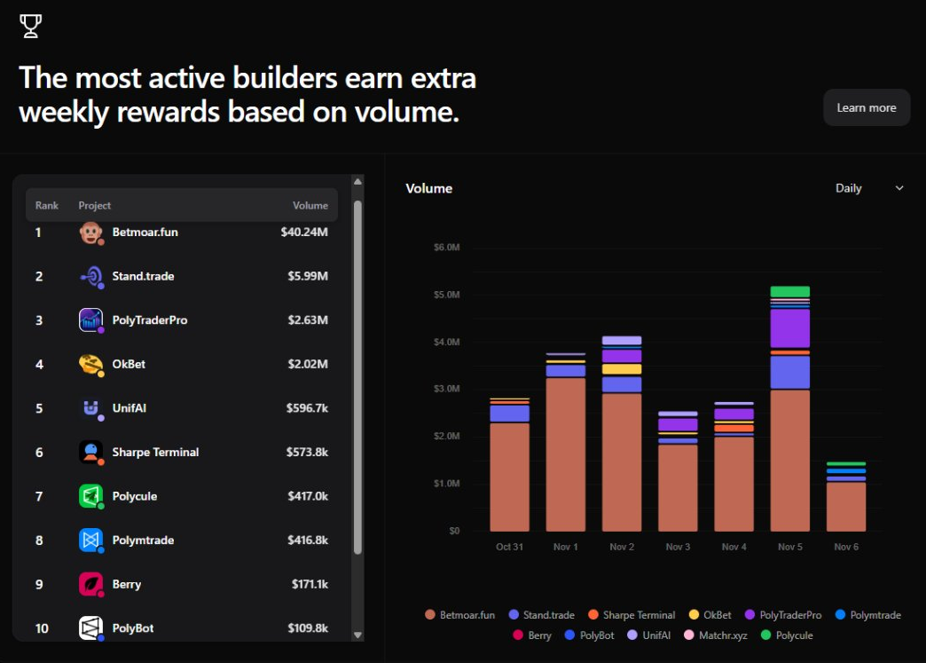The height and width of the screenshot is (663, 926).
Task: Click the UnifAI logo icon
Action: click(x=90, y=408)
